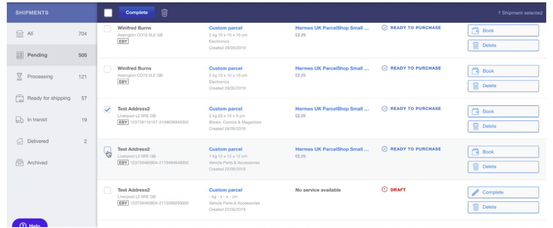
Task: Click Test Address2 name in the checked row
Action: [x=134, y=109]
